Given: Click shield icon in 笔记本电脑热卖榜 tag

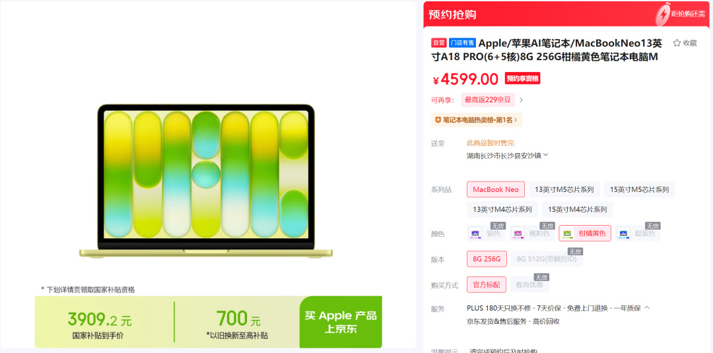Looking at the screenshot, I should coord(438,119).
